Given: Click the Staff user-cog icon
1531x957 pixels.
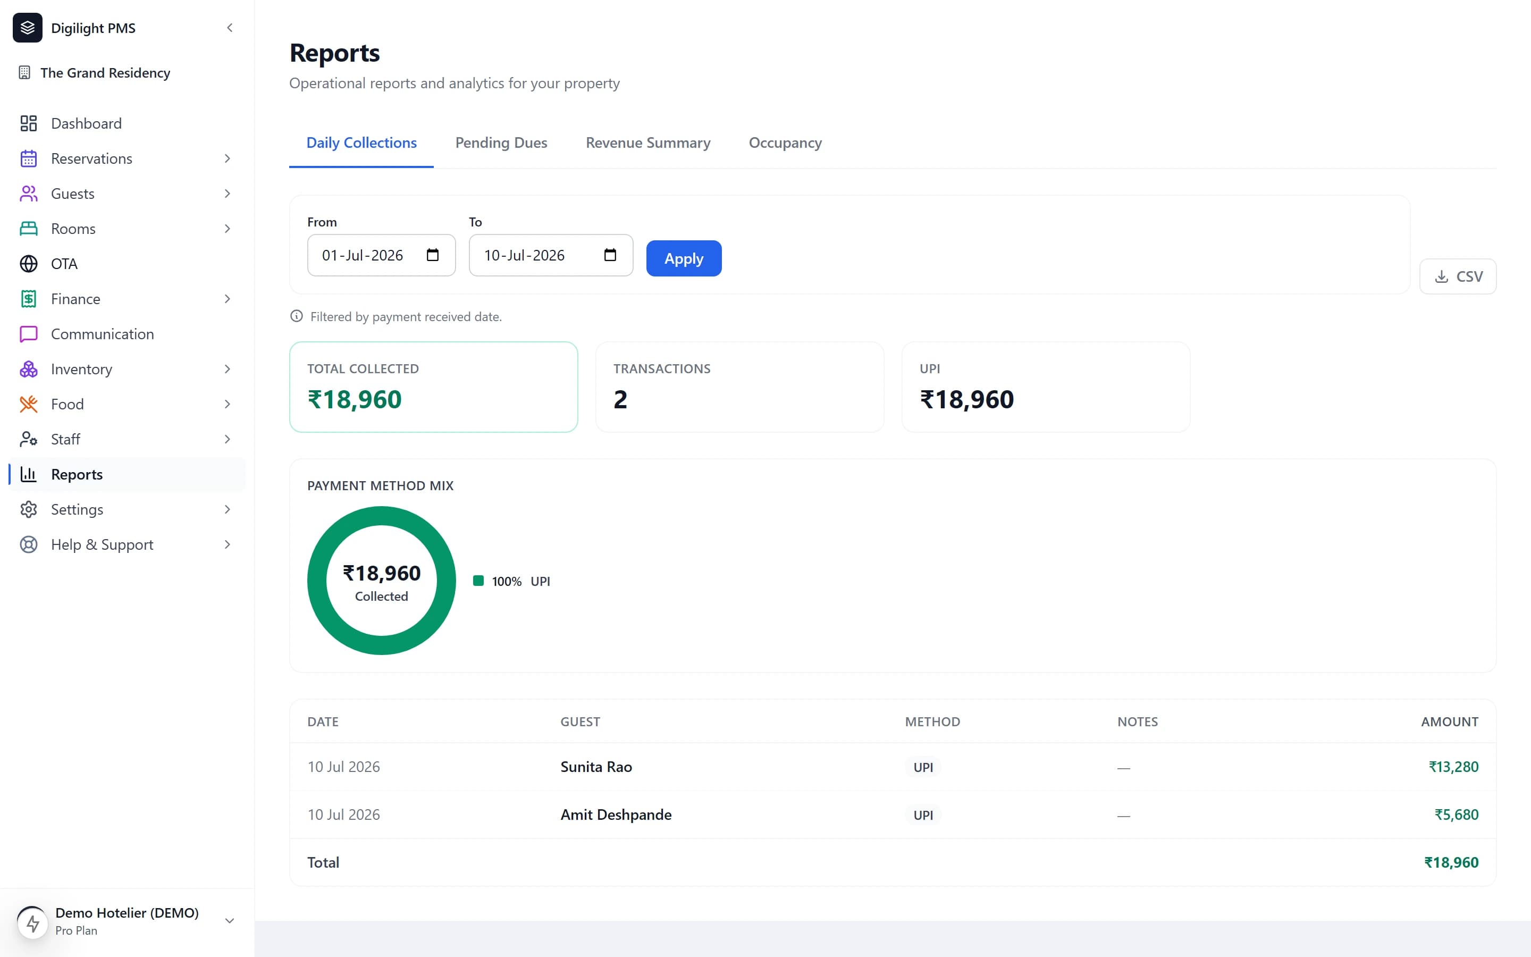Looking at the screenshot, I should pyautogui.click(x=29, y=439).
